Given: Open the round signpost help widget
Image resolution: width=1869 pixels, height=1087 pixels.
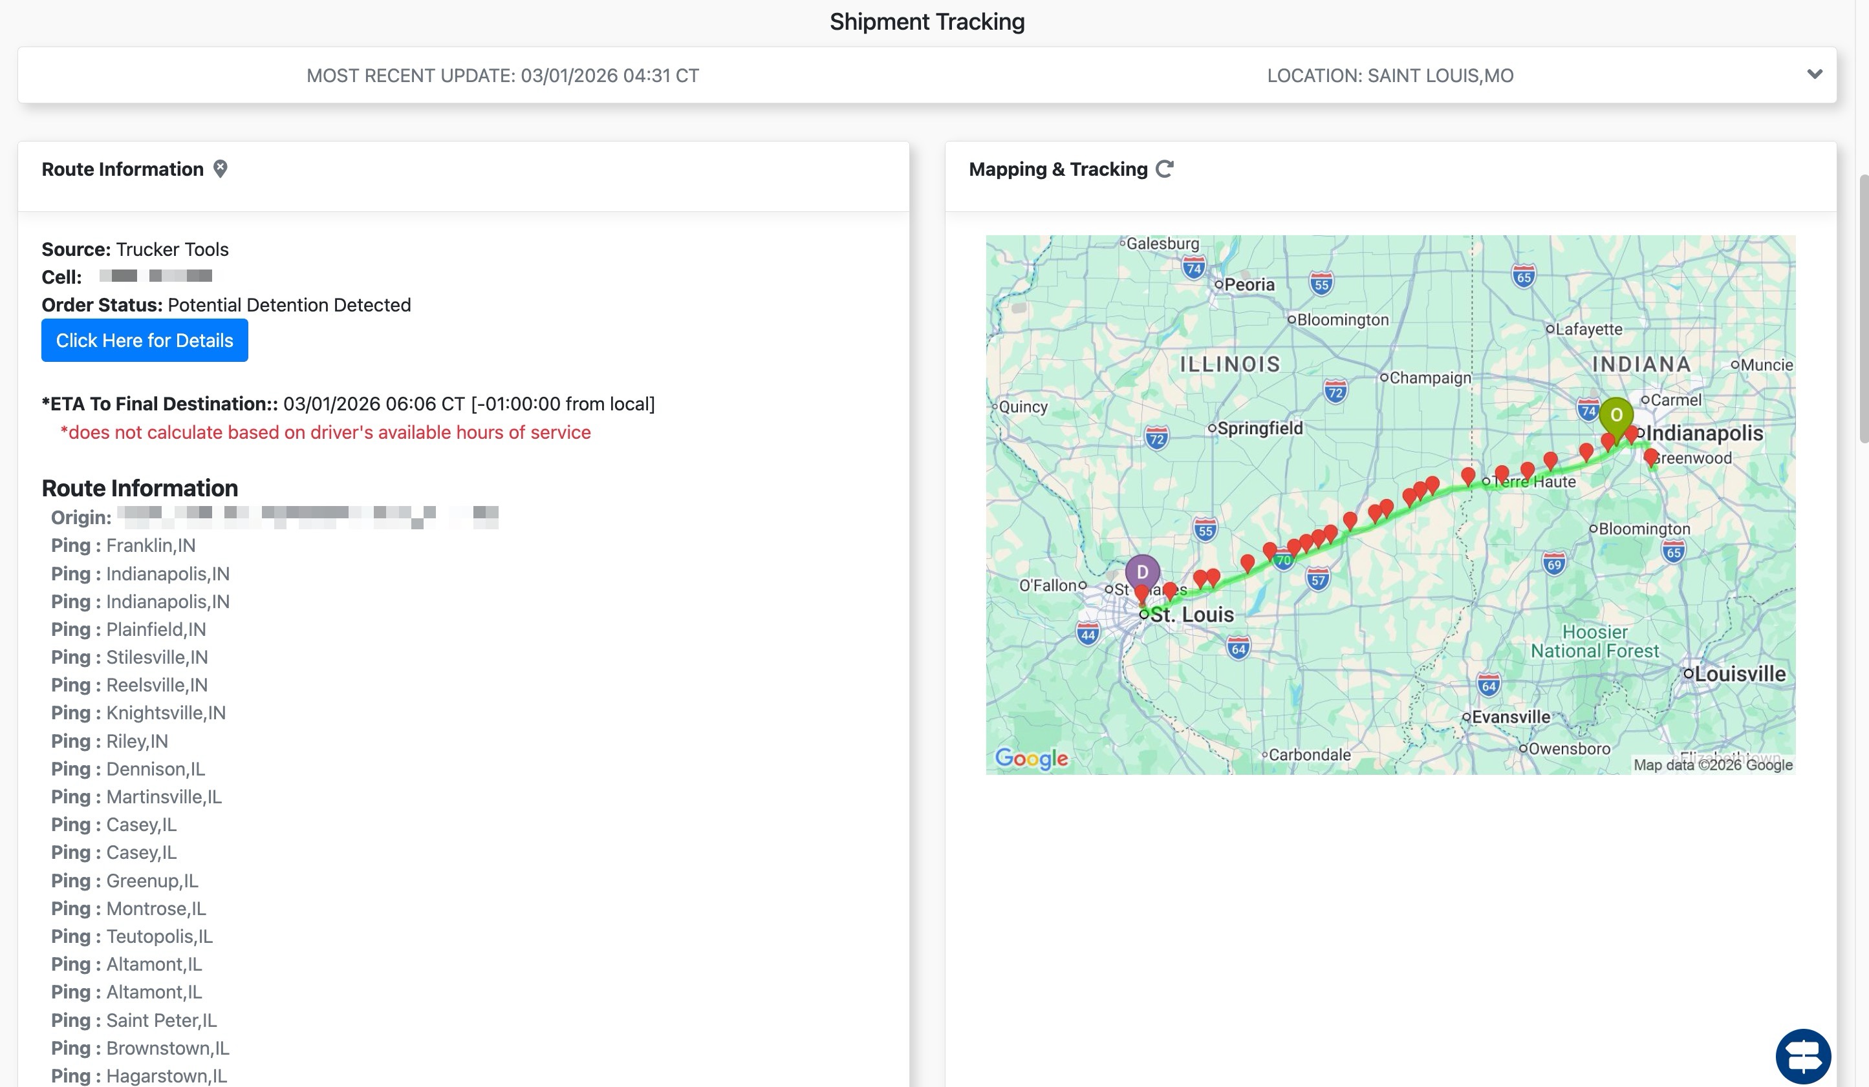Looking at the screenshot, I should click(1802, 1055).
